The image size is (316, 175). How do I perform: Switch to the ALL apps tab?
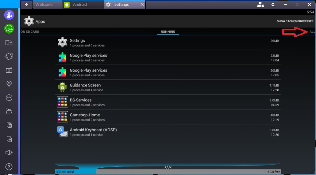(312, 32)
